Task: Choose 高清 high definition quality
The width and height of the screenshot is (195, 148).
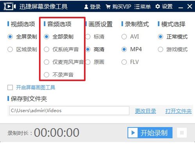Action: click(x=95, y=49)
